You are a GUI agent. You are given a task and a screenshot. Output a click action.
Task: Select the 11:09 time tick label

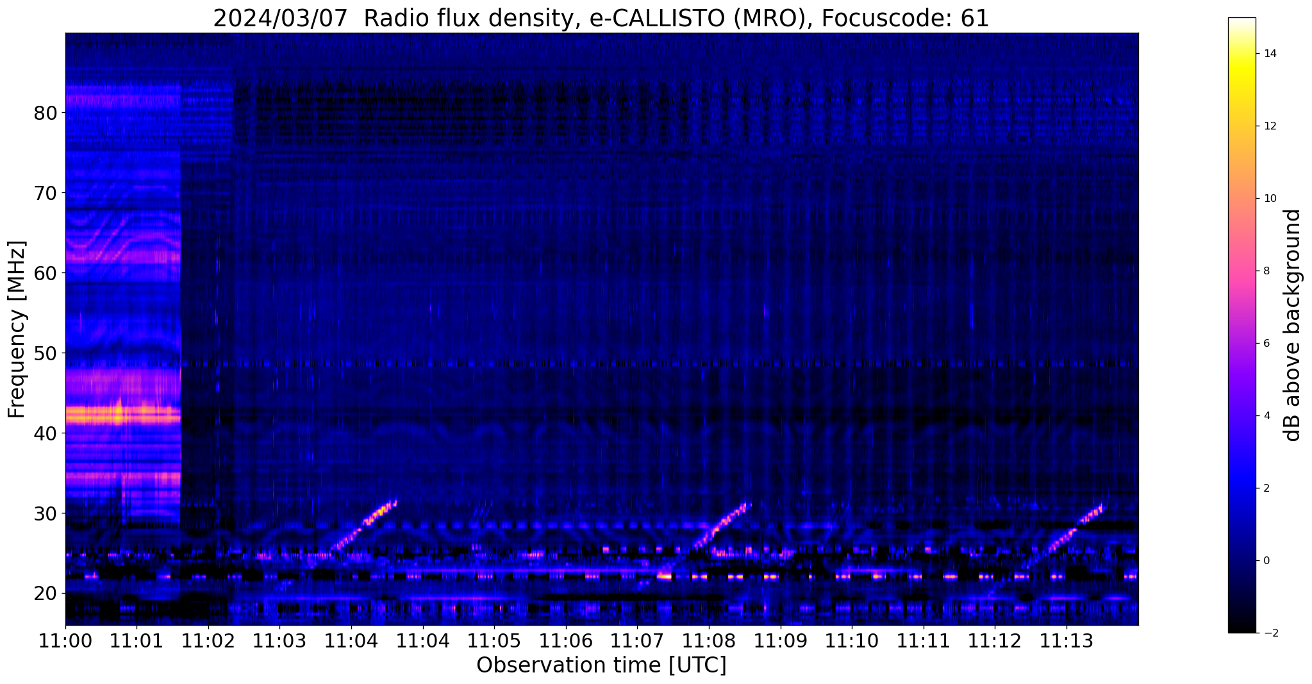(x=780, y=640)
